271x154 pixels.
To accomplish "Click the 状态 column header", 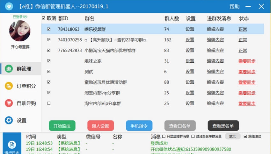I will pos(244,18).
